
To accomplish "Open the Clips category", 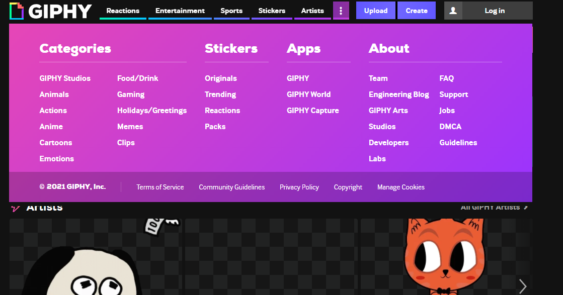I will [126, 143].
